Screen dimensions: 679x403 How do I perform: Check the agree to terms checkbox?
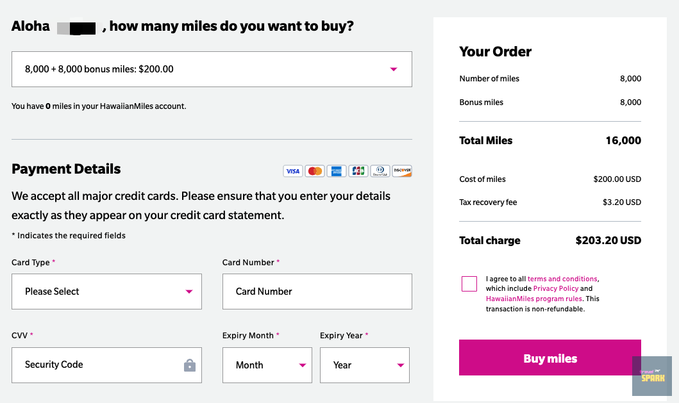469,284
